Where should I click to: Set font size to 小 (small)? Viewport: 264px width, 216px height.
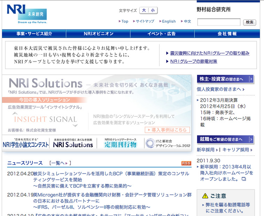point(153,10)
